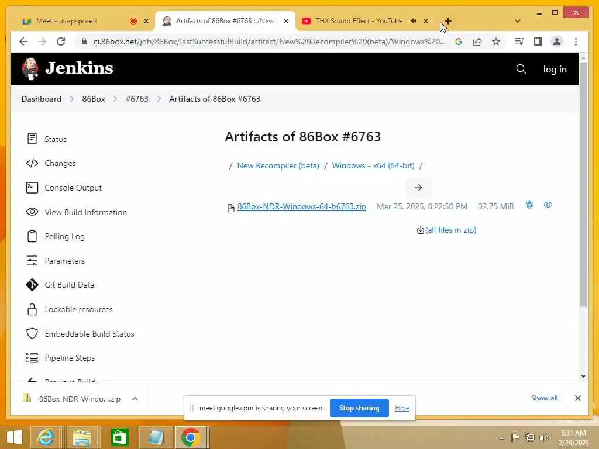Click view eye icon for the zip file
The width and height of the screenshot is (599, 449).
[x=548, y=205]
